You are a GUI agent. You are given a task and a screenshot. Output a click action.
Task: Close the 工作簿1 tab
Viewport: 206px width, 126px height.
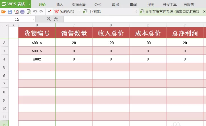point(136,12)
